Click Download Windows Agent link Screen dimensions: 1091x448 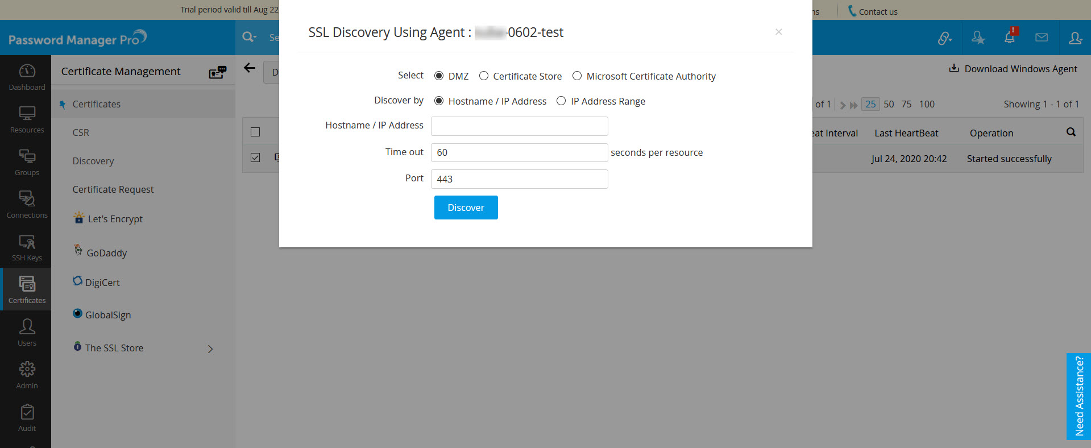[x=1013, y=69]
